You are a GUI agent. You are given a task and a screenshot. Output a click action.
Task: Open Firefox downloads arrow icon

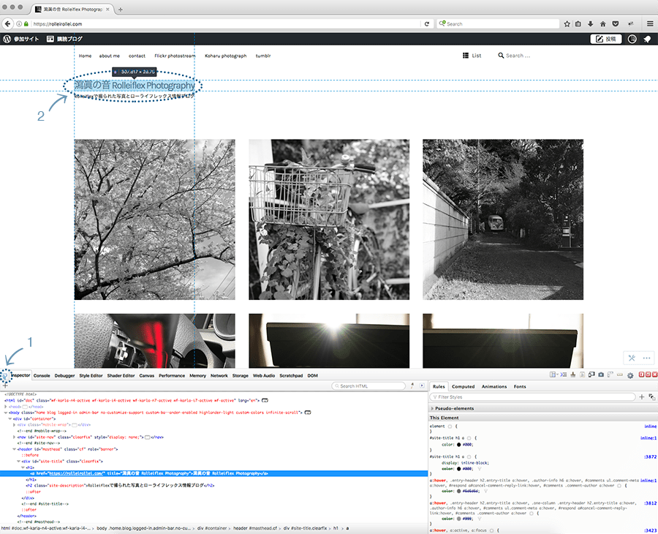click(x=591, y=23)
